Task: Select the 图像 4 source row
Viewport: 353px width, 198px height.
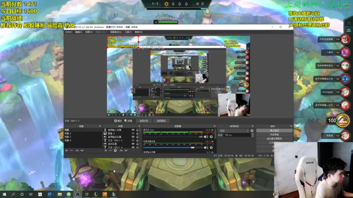Action: point(121,133)
